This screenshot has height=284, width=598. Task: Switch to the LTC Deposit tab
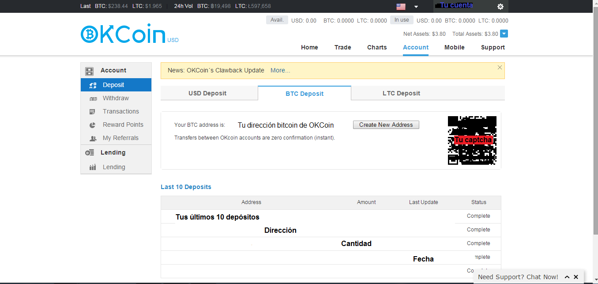pyautogui.click(x=401, y=93)
